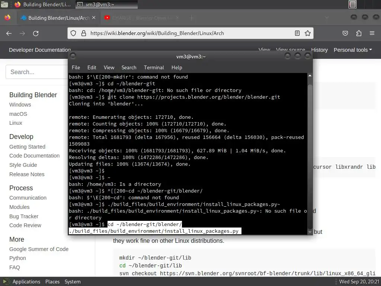The image size is (381, 286).
Task: Expand the Personal tools dropdown
Action: [353, 50]
